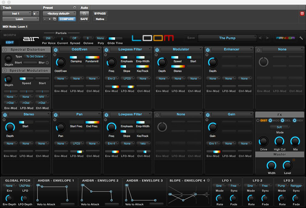Click the Save preset button

tap(191, 38)
